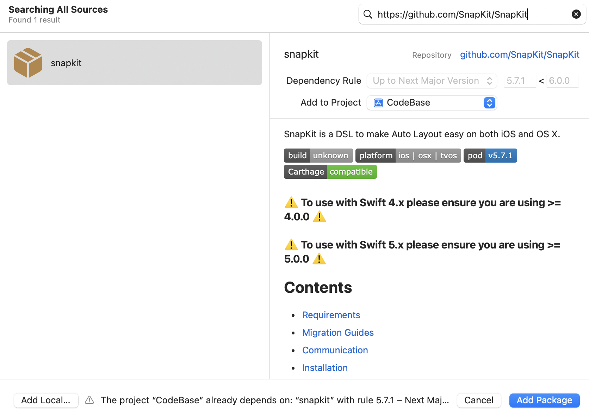Click the snapkit title in detail pane
The width and height of the screenshot is (589, 416).
coord(301,54)
